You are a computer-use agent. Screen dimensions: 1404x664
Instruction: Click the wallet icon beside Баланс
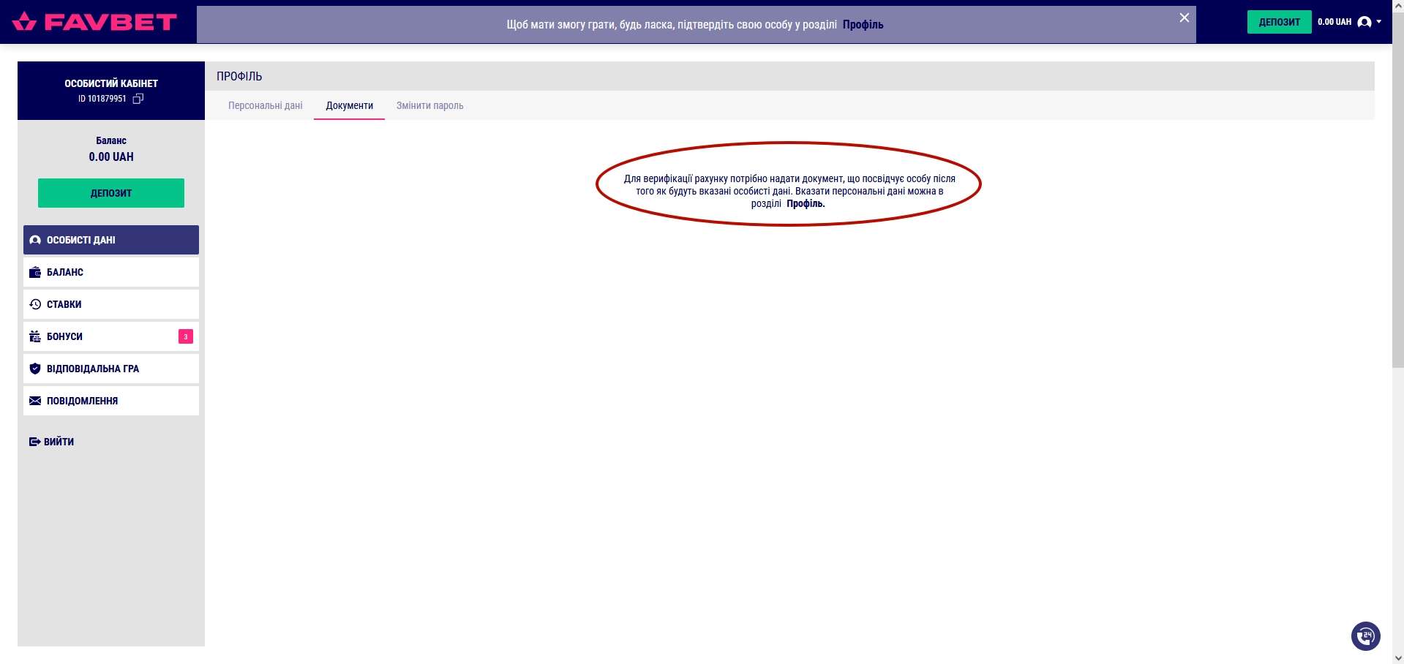coord(34,272)
